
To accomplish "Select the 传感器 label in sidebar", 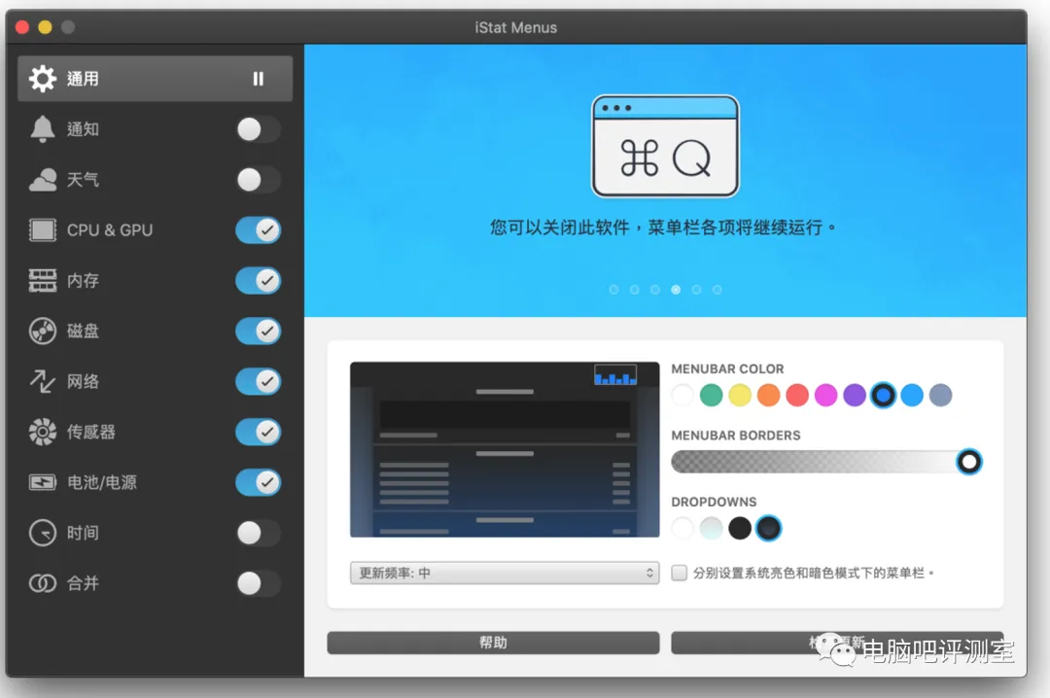I will pyautogui.click(x=91, y=432).
